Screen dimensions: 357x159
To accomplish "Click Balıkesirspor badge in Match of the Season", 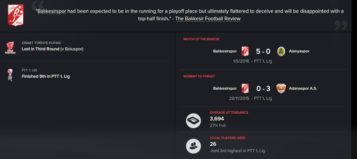I will tap(245, 51).
